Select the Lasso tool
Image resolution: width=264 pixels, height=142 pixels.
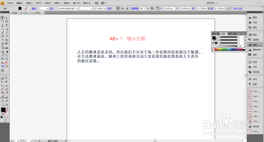click(x=7, y=21)
